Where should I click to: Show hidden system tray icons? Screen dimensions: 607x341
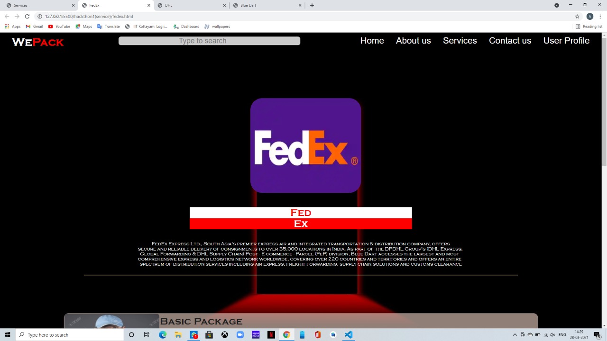[515, 335]
